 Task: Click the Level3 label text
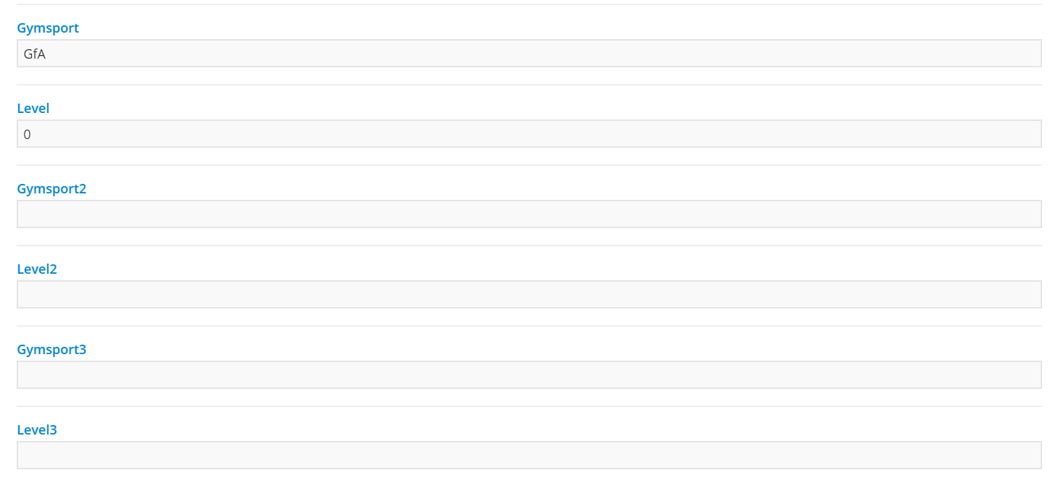point(37,430)
